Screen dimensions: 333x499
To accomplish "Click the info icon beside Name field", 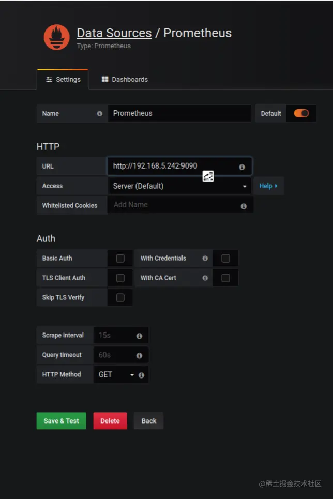I will click(x=100, y=114).
